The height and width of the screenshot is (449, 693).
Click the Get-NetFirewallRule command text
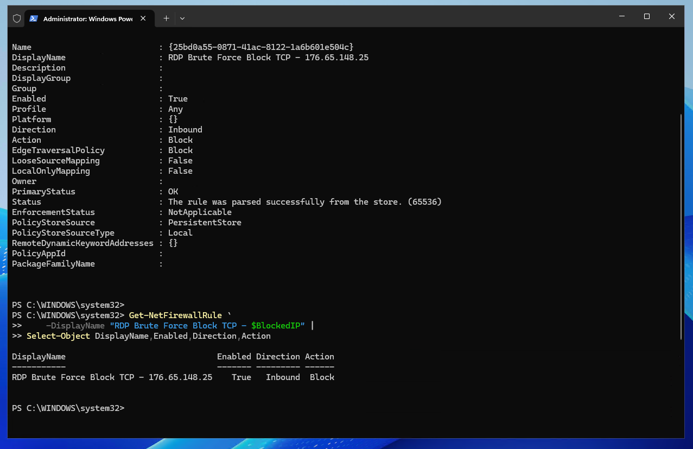[x=175, y=315]
